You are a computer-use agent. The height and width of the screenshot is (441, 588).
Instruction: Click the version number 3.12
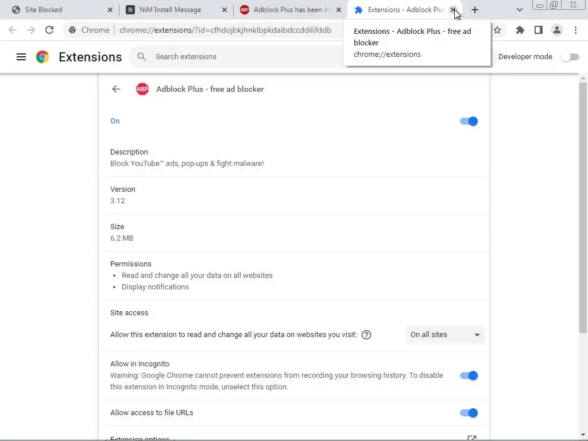point(117,200)
